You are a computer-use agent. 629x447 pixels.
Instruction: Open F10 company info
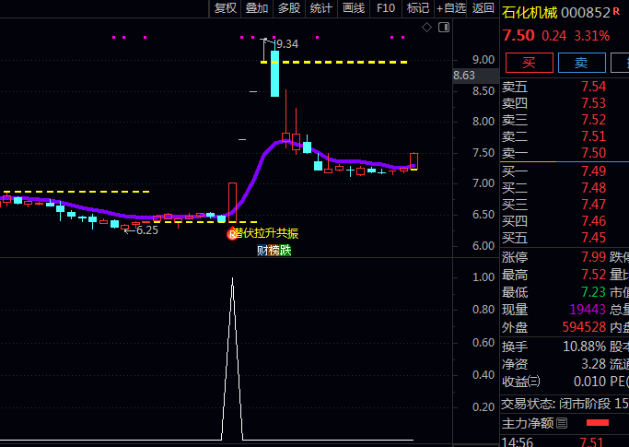point(386,8)
